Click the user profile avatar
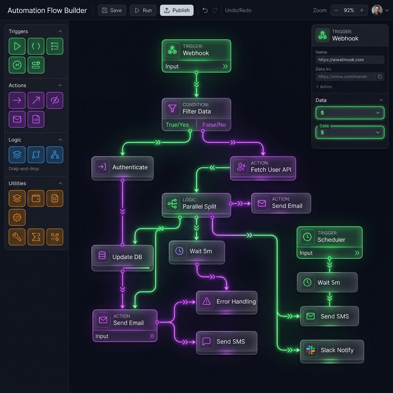This screenshot has height=393, width=393. [377, 10]
